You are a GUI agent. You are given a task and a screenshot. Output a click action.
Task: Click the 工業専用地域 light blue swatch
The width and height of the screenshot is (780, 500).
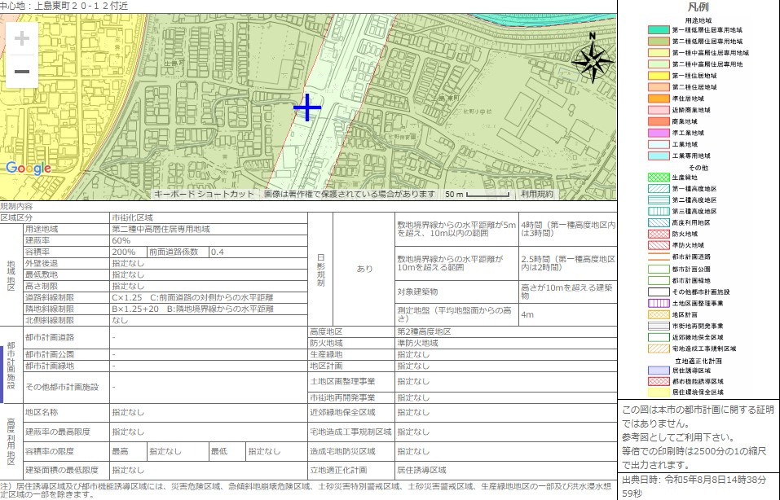[659, 156]
